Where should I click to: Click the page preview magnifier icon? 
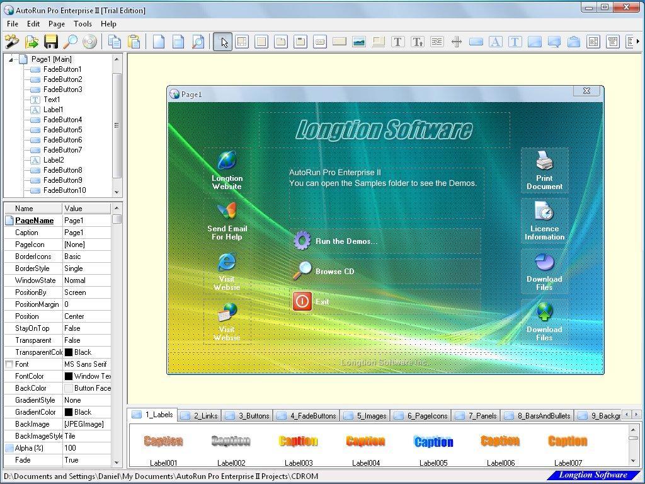pos(198,42)
